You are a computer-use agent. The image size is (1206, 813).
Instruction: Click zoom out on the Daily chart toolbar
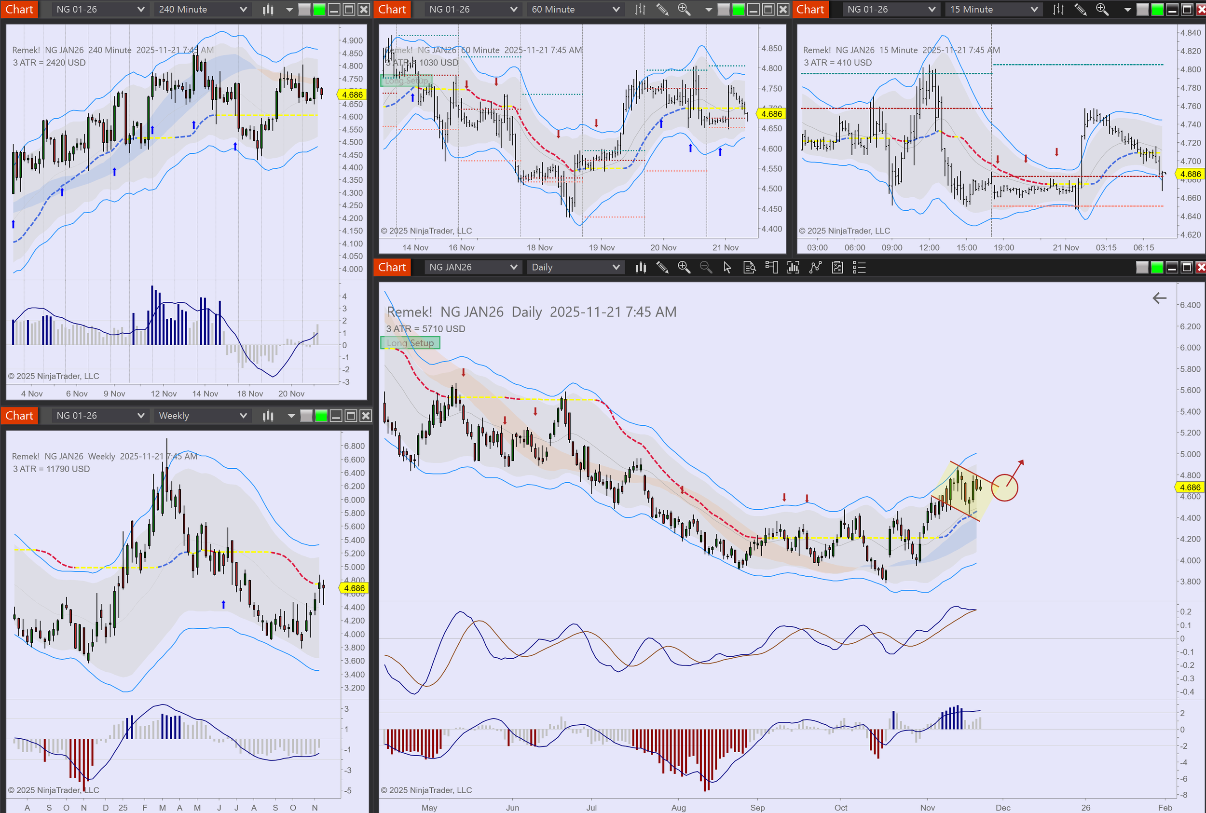pyautogui.click(x=705, y=268)
